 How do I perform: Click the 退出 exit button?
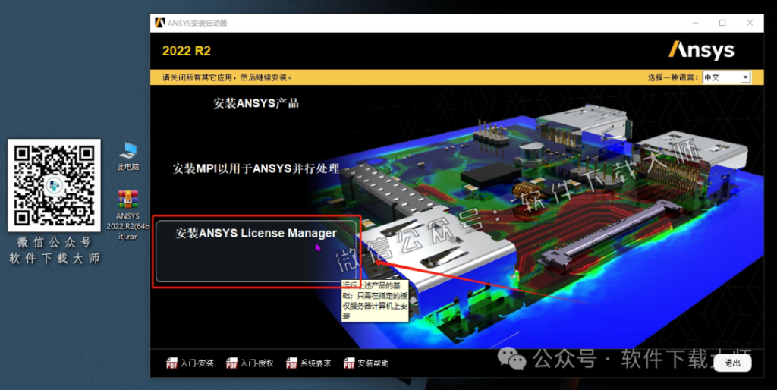click(732, 363)
